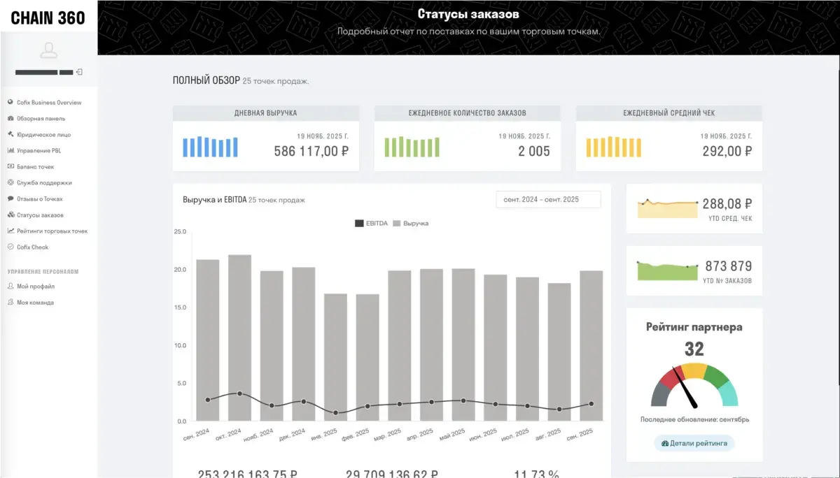The height and width of the screenshot is (478, 840).
Task: Click the bar chart icon for Управление P&L
Action: pyautogui.click(x=10, y=150)
